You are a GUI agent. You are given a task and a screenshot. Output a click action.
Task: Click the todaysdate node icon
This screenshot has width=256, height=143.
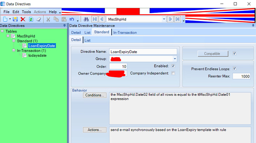tap(24, 55)
